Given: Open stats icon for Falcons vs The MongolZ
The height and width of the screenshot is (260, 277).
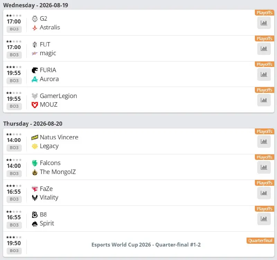Looking at the screenshot, I should (x=264, y=167).
